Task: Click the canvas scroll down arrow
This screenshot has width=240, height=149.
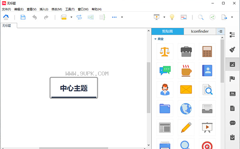Action: [148, 145]
